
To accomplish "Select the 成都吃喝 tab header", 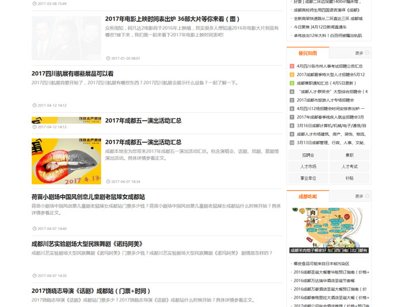I will click(307, 196).
